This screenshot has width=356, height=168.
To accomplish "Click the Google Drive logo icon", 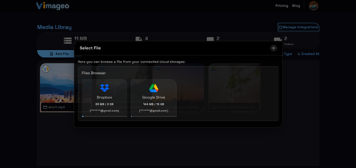I will (154, 88).
